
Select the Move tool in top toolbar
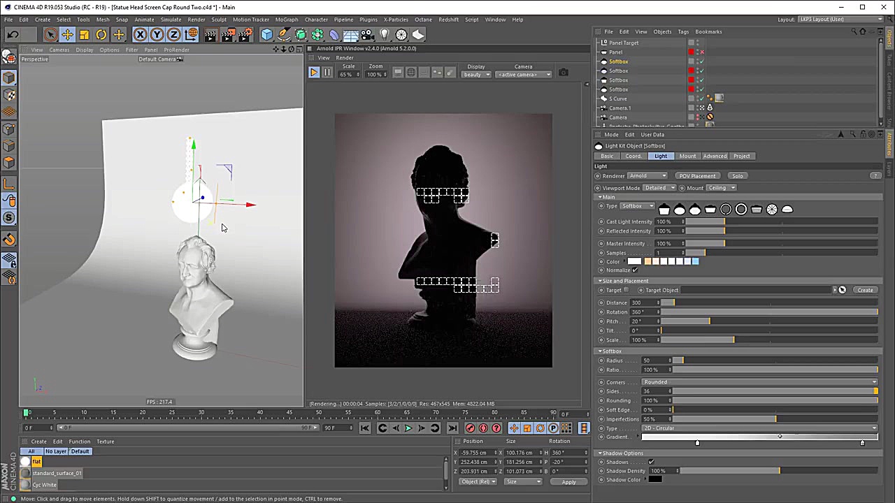point(67,35)
